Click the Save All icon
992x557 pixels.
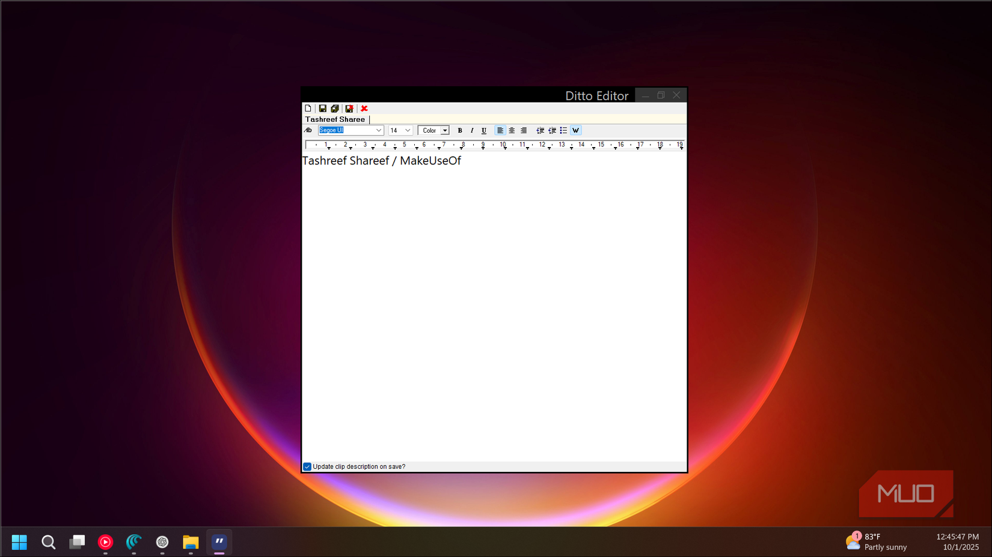[335, 109]
